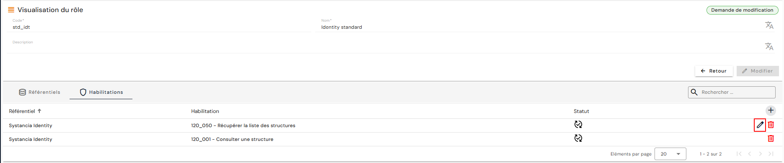Open the Eléments par page dropdown
Image resolution: width=784 pixels, height=163 pixels.
pyautogui.click(x=670, y=154)
